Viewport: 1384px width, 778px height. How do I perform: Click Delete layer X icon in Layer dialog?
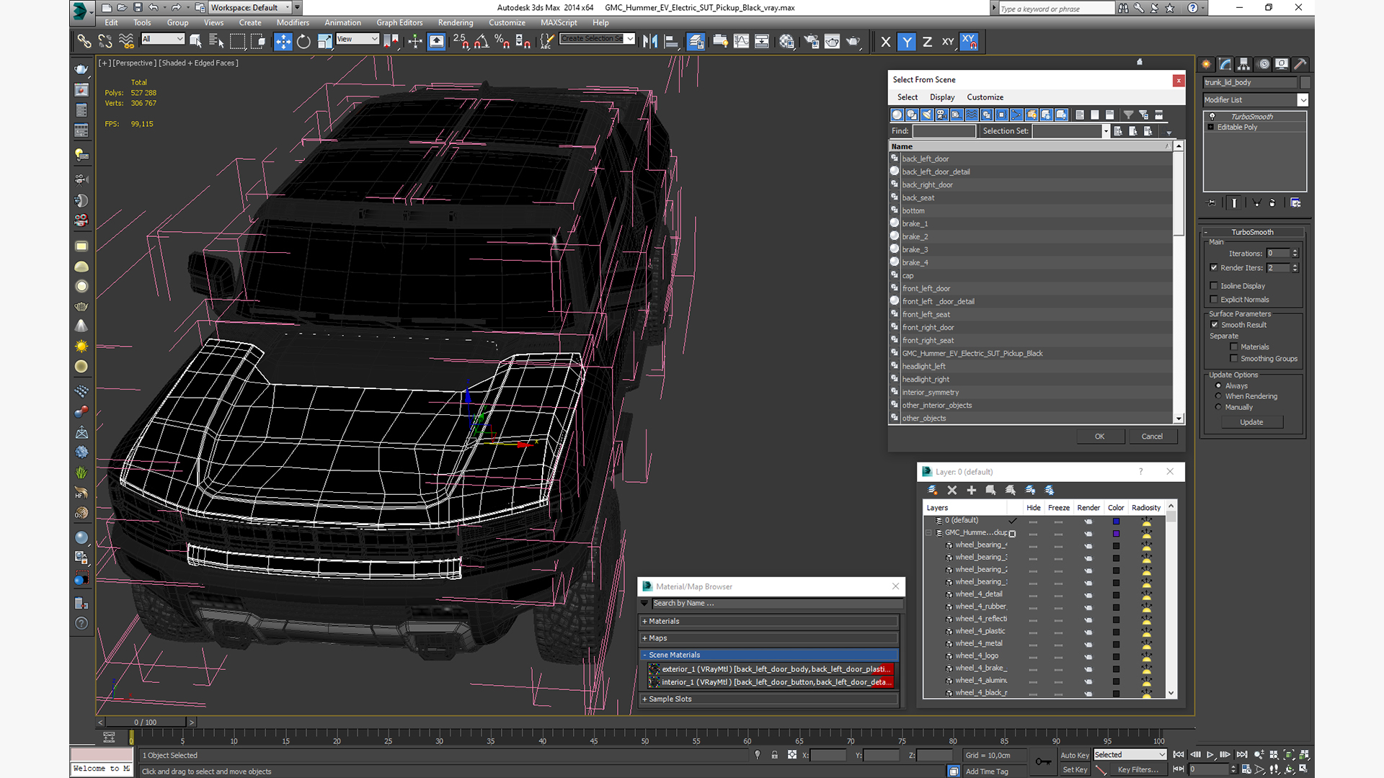click(951, 490)
